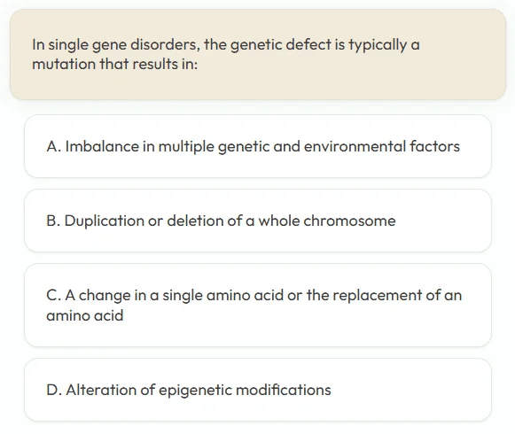Choose the first answer option card
The width and height of the screenshot is (515, 434).
258,146
